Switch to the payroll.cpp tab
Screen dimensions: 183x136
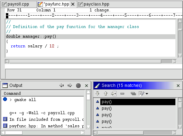pyautogui.click(x=19, y=4)
